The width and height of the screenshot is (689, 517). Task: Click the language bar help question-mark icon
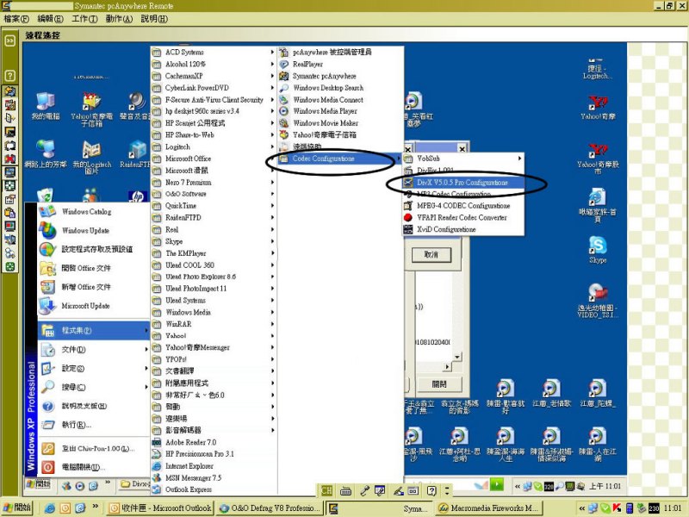click(432, 490)
